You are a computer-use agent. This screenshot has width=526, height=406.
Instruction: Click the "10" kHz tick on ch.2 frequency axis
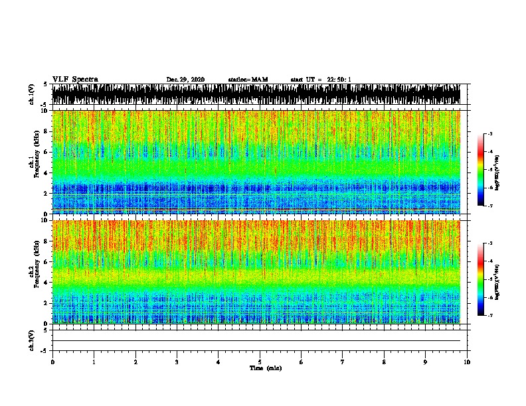pos(45,220)
